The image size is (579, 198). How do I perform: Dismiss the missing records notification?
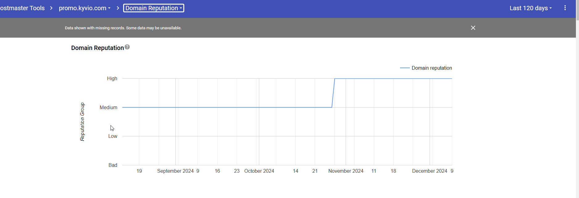473,28
